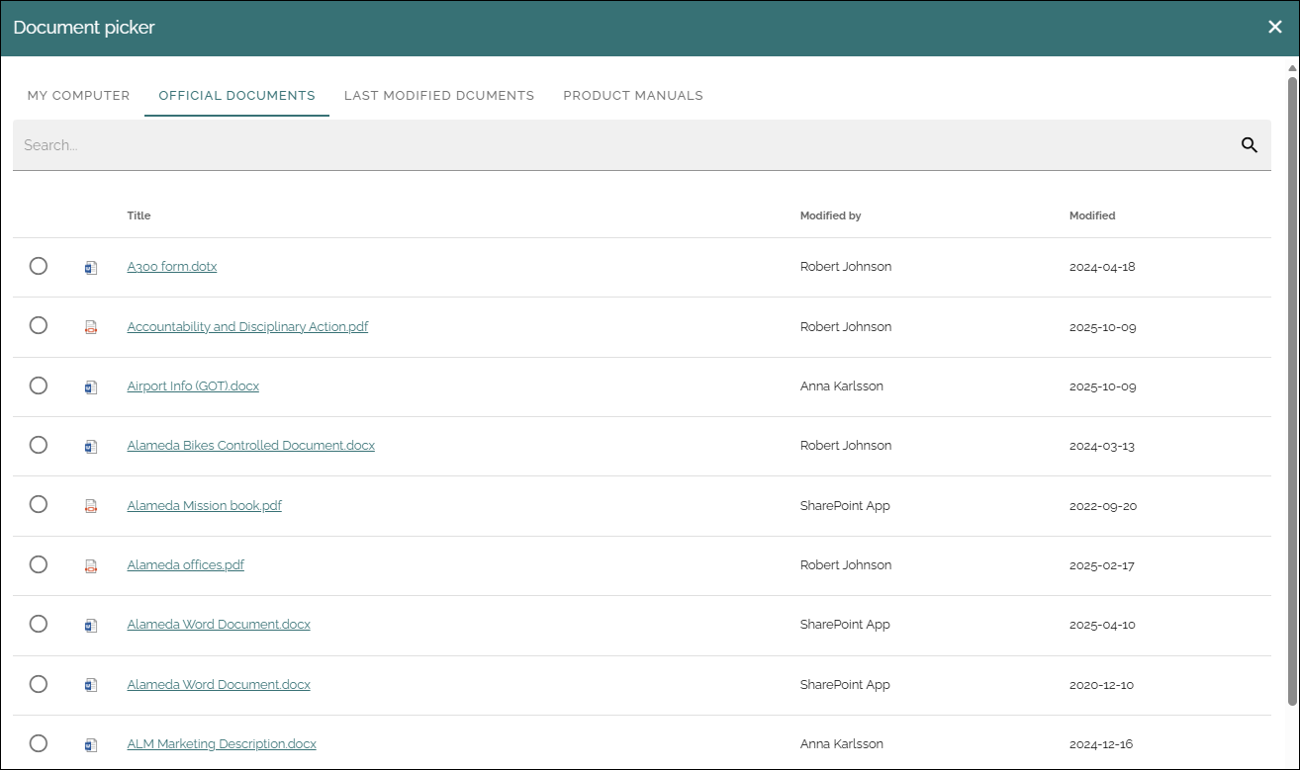Screen dimensions: 1300x770
Task: Click the date 2022-09-20
Action: (1103, 505)
